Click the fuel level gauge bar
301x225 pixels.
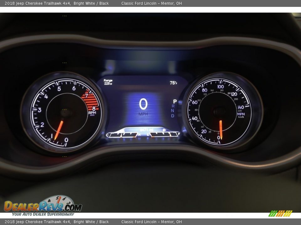click(x=164, y=135)
